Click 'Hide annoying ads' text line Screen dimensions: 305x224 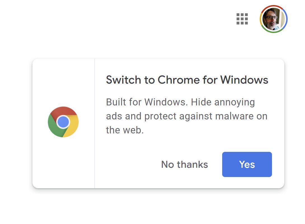pyautogui.click(x=223, y=102)
